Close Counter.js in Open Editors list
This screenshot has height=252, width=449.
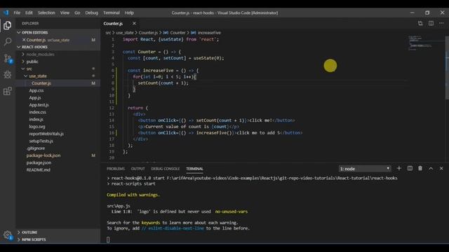[x=24, y=40]
